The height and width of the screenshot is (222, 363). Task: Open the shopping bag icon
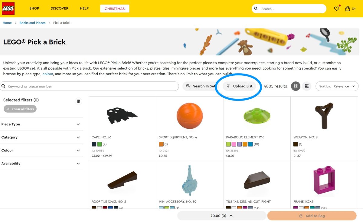coord(348,9)
